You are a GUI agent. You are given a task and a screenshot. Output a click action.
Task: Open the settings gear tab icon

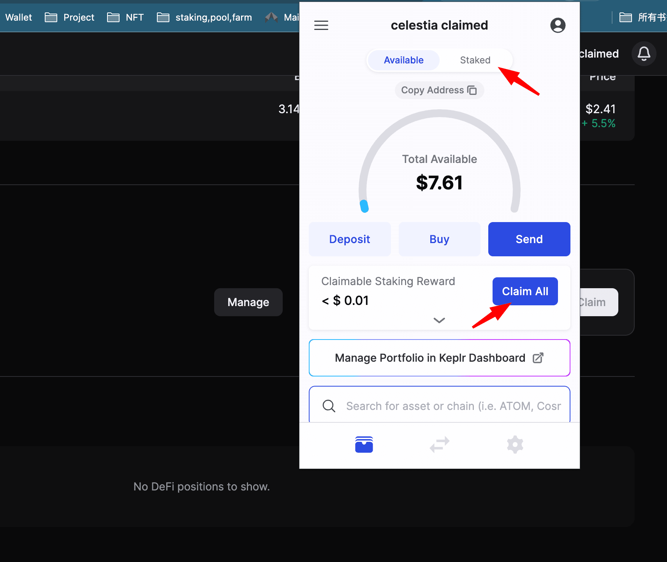(515, 445)
